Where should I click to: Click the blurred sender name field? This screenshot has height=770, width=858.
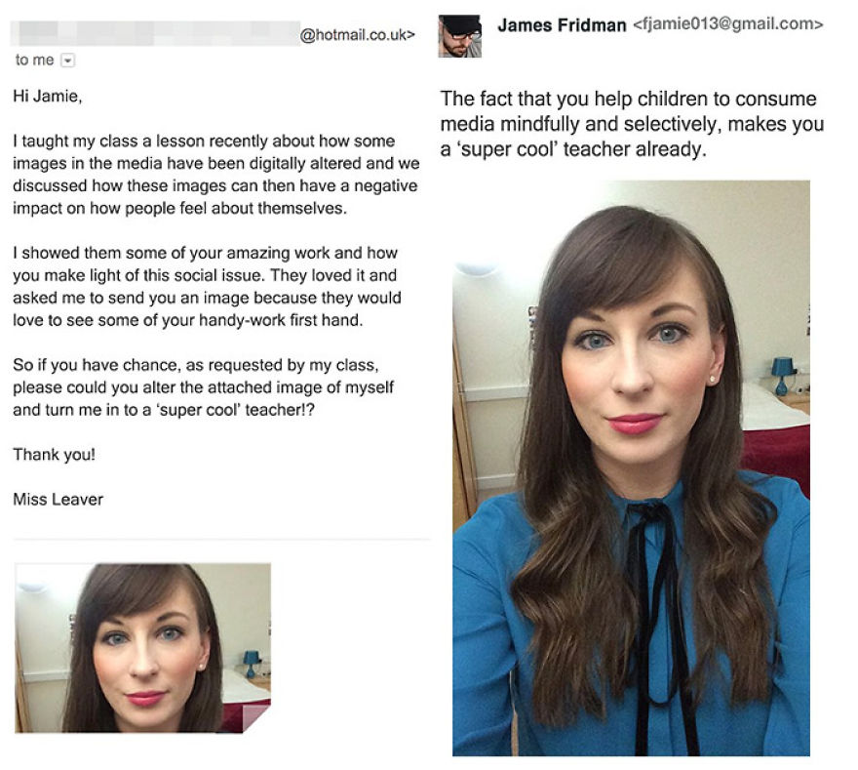click(x=155, y=34)
